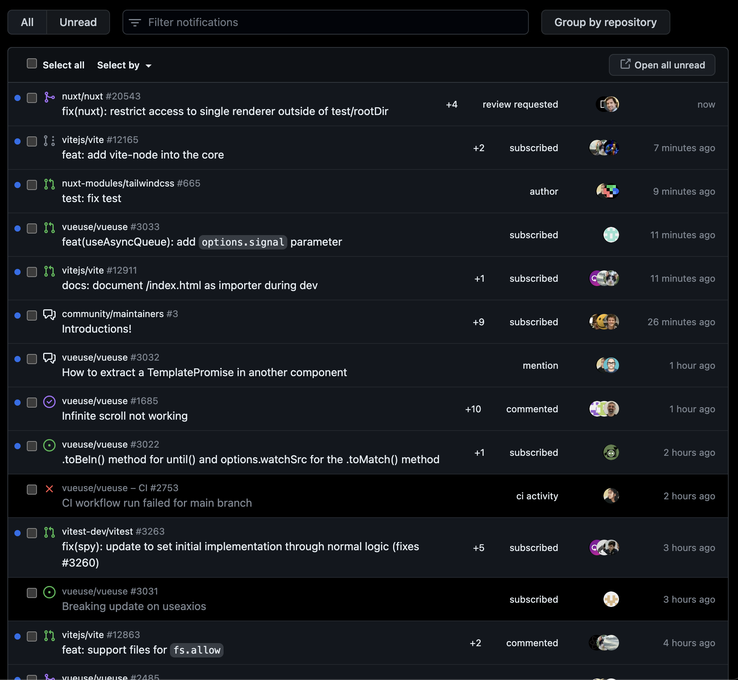Click Group by repository button
Image resolution: width=738 pixels, height=680 pixels.
[x=605, y=22]
